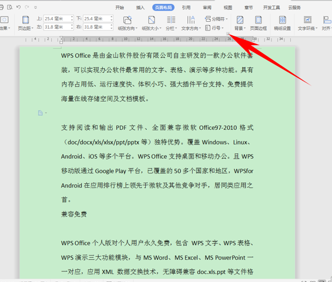The image size is (332, 282).
Task: Click the text '兼容免费' in document
Action: pyautogui.click(x=74, y=214)
